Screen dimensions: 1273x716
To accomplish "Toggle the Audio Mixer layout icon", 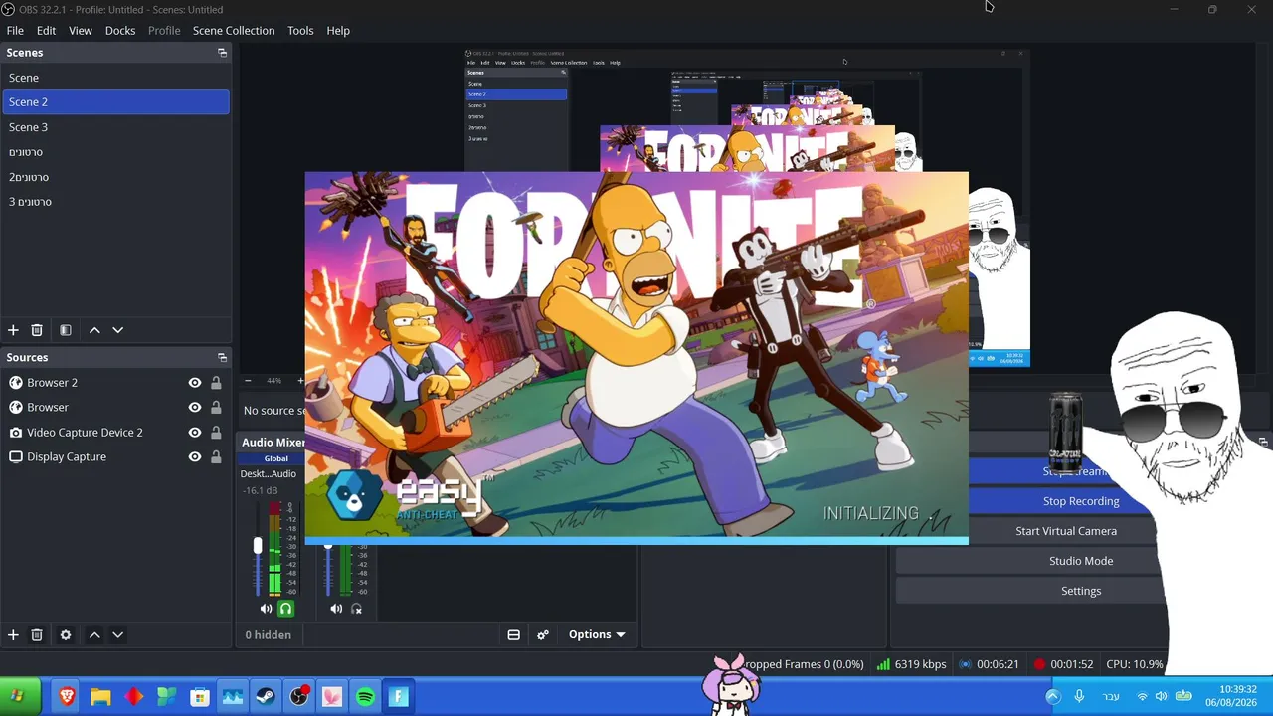I will tap(514, 635).
